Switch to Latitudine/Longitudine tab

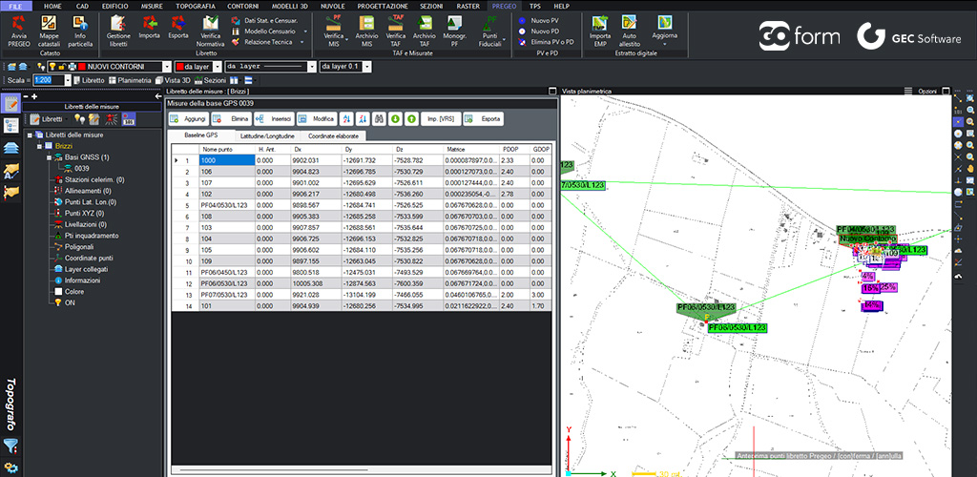pos(267,135)
